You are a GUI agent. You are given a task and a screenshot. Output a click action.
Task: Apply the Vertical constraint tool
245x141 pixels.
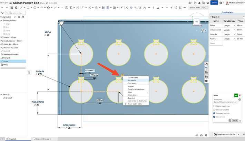tap(154, 8)
